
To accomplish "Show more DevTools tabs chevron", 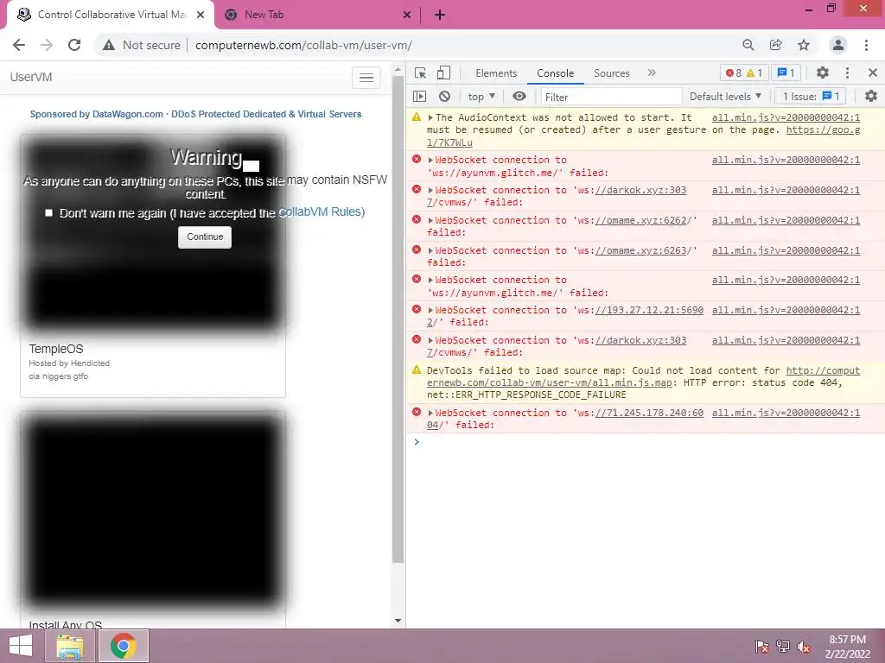I will 652,73.
